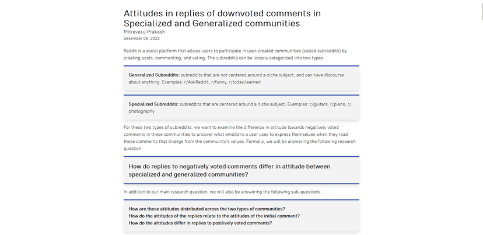
Task: Click the paragraph beginning "For these two types"
Action: [x=240, y=138]
